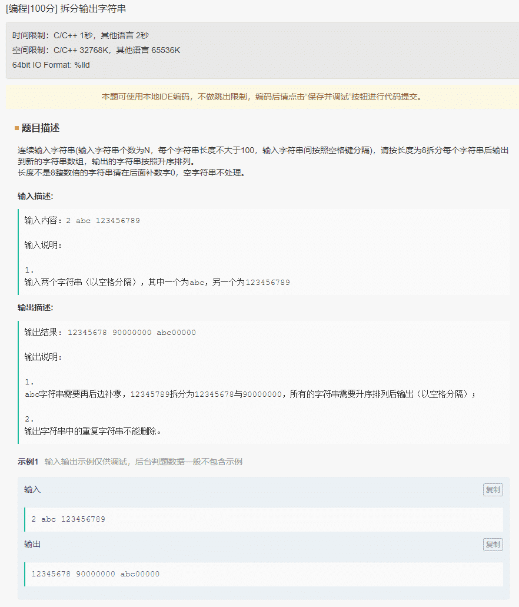
Task: Click the sample input text 2 abc 123456789
Action: 68,519
